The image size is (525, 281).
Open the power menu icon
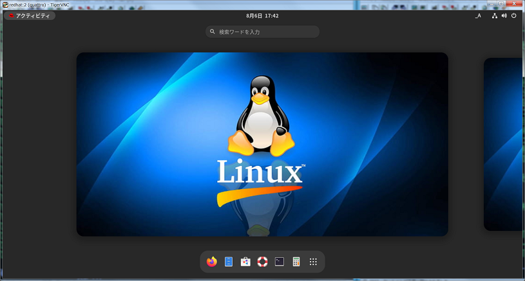click(513, 15)
